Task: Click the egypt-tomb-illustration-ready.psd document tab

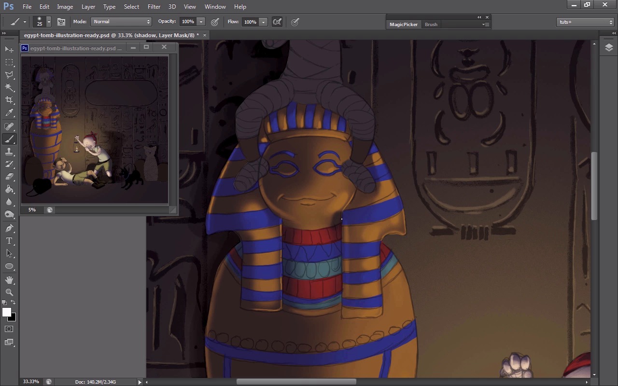Action: click(x=111, y=35)
